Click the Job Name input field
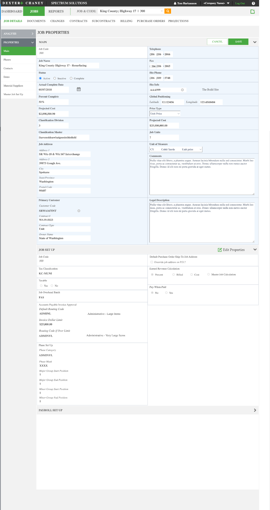270x510 pixels. tap(69, 65)
